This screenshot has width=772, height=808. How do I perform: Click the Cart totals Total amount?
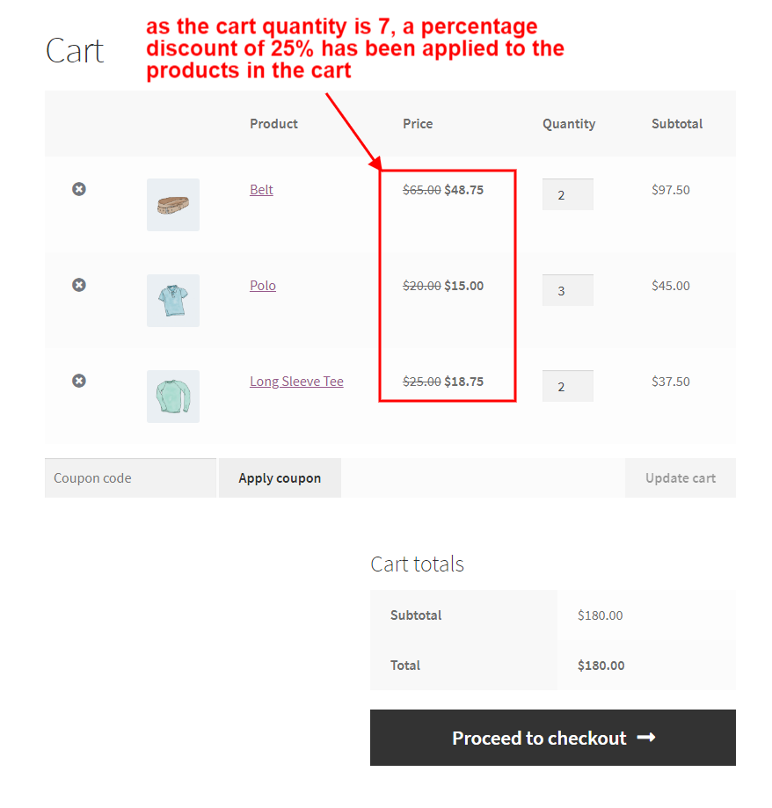coord(601,666)
